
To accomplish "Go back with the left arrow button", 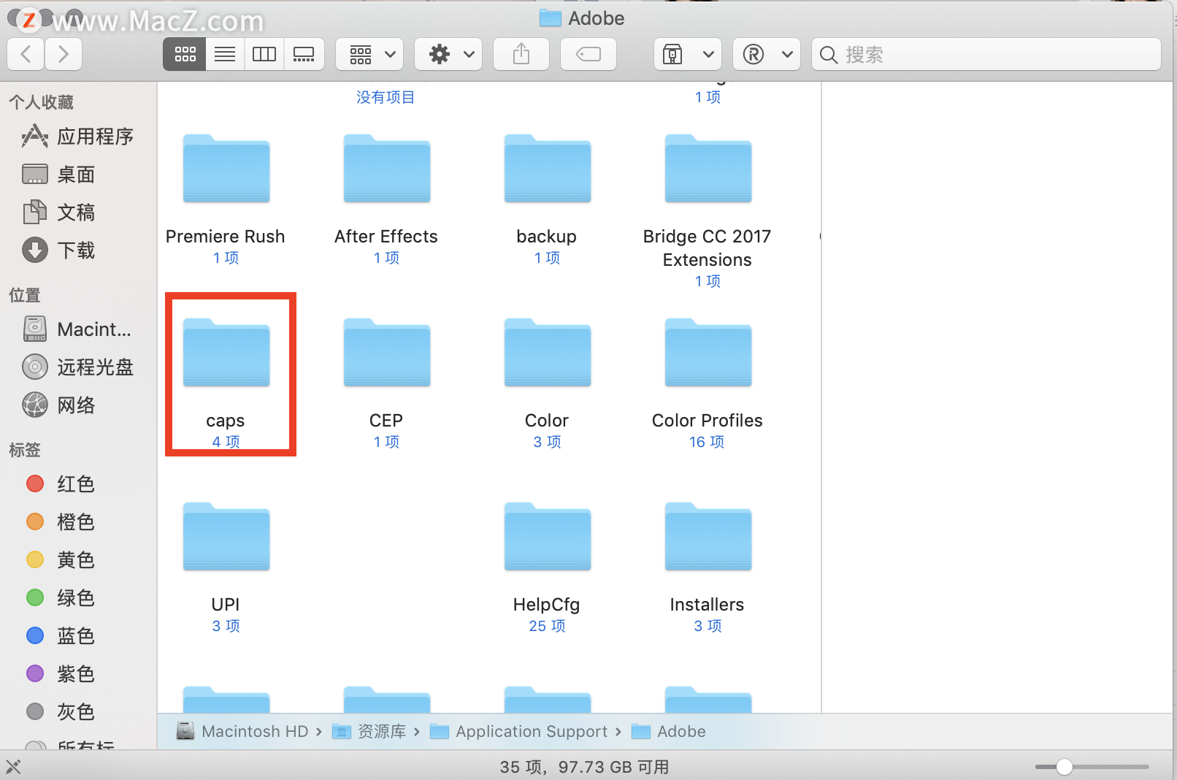I will 26,54.
